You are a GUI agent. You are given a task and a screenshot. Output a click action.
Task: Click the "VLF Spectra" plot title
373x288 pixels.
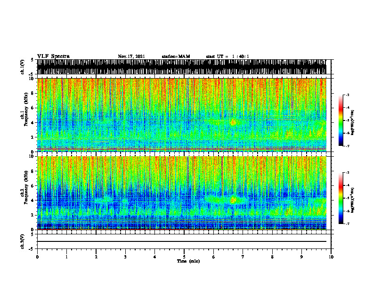point(53,56)
